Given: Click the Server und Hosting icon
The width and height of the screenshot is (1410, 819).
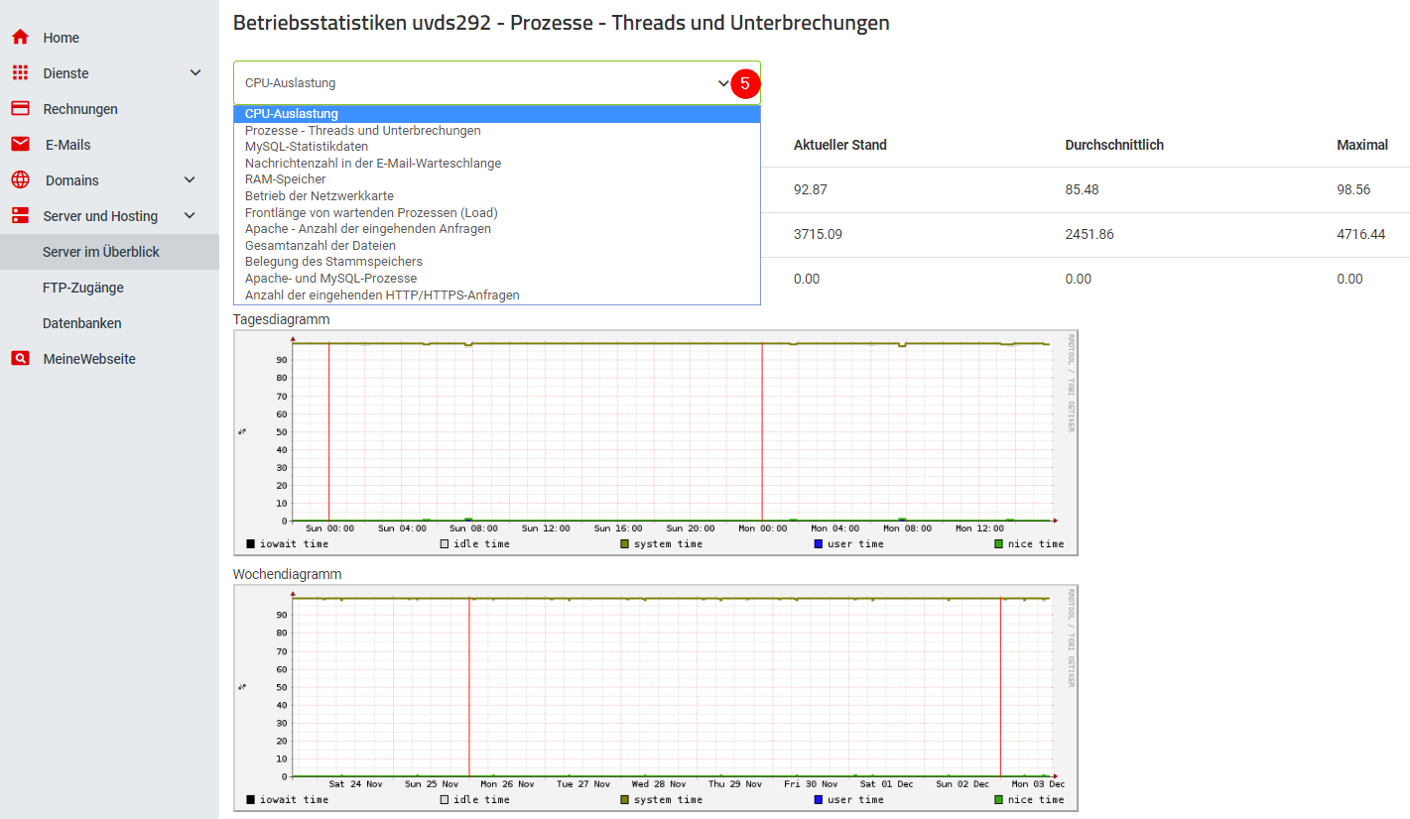Looking at the screenshot, I should pos(20,216).
